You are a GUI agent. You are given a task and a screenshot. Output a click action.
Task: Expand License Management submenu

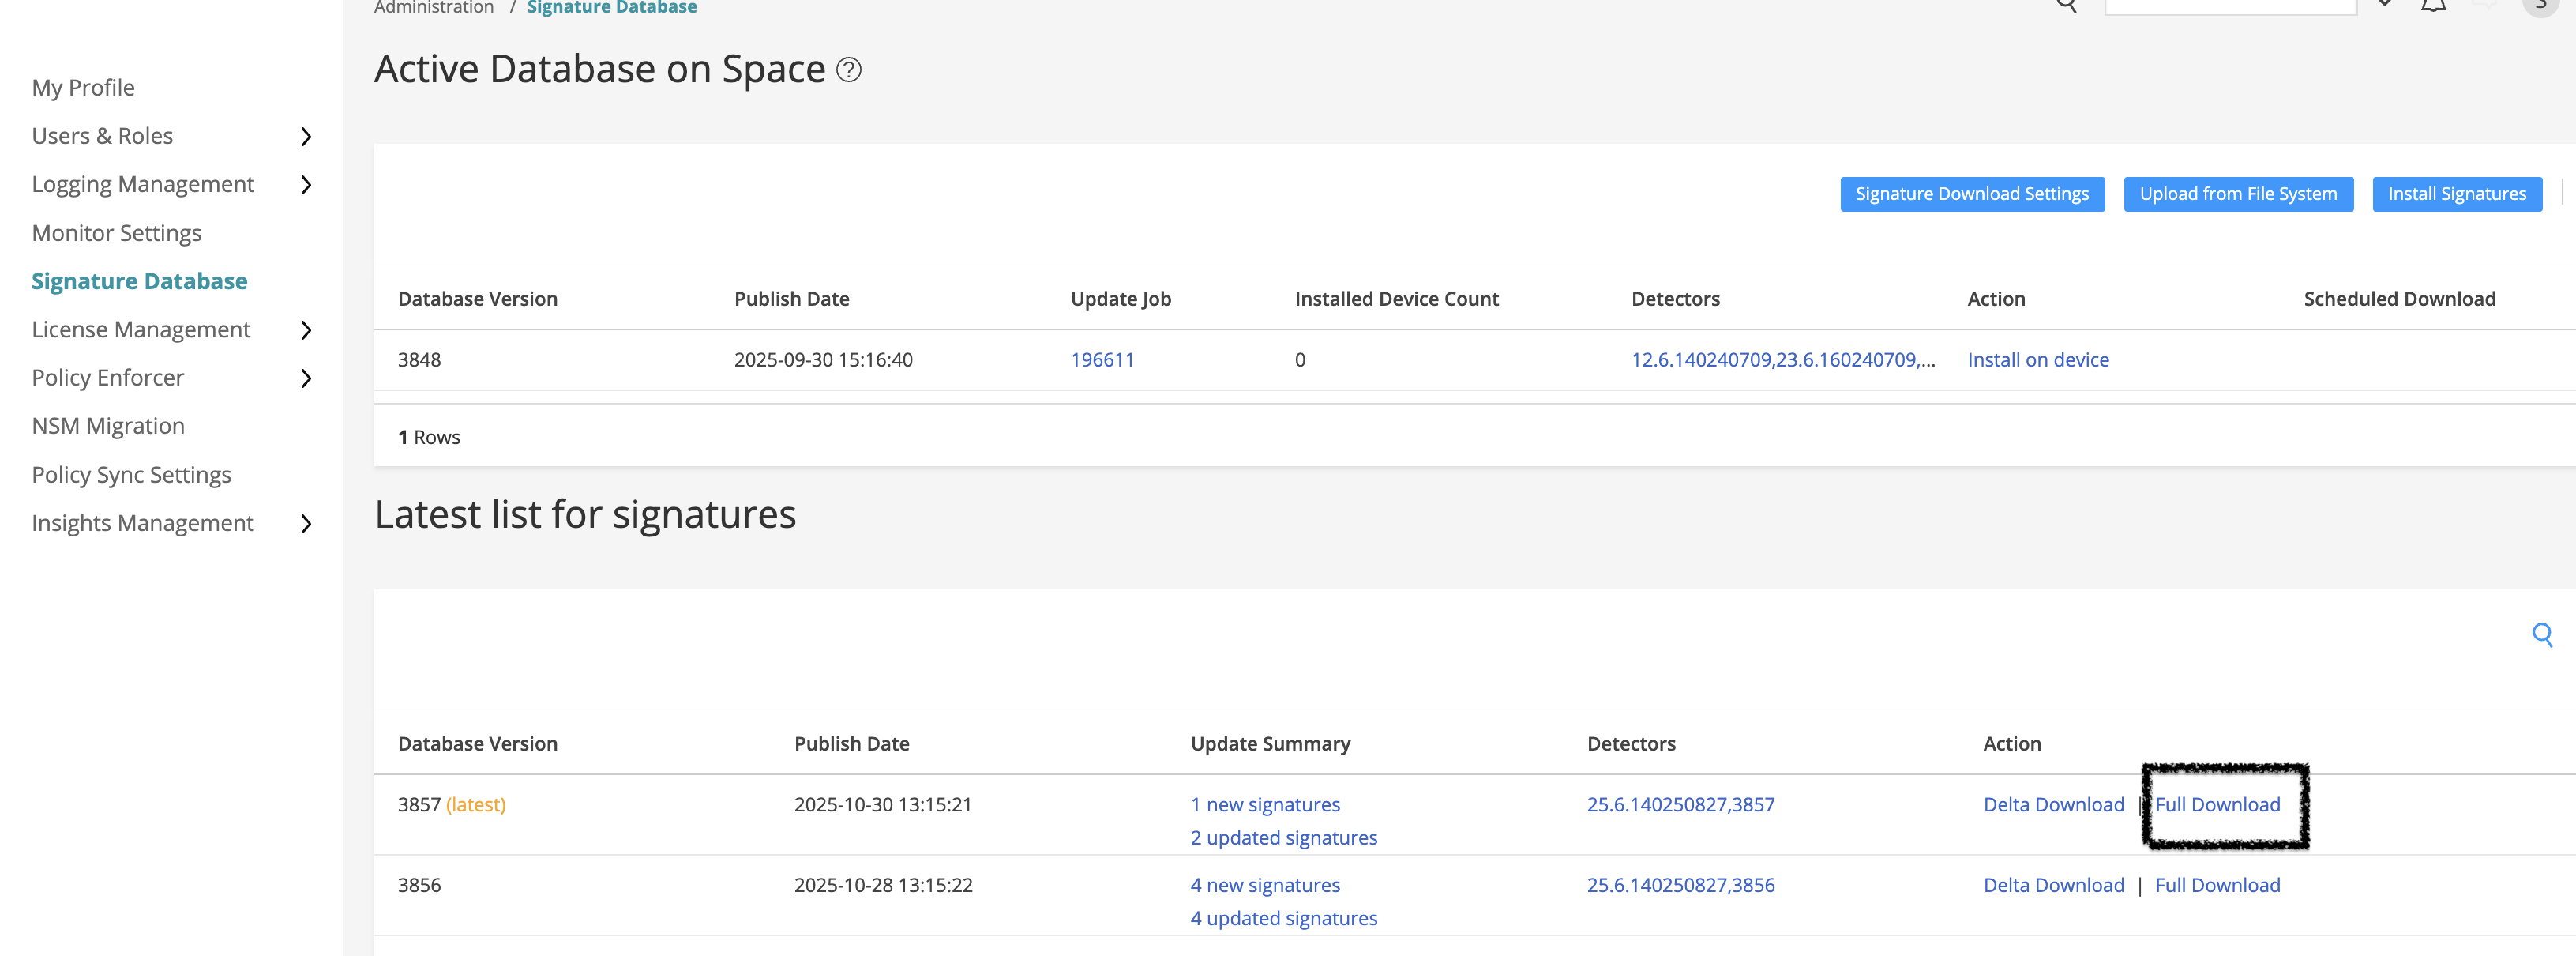[x=306, y=330]
